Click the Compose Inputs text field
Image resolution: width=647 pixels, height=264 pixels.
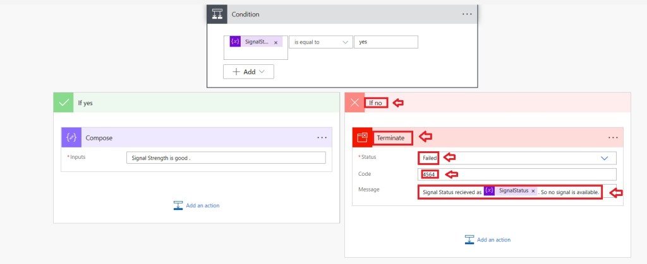pos(226,158)
